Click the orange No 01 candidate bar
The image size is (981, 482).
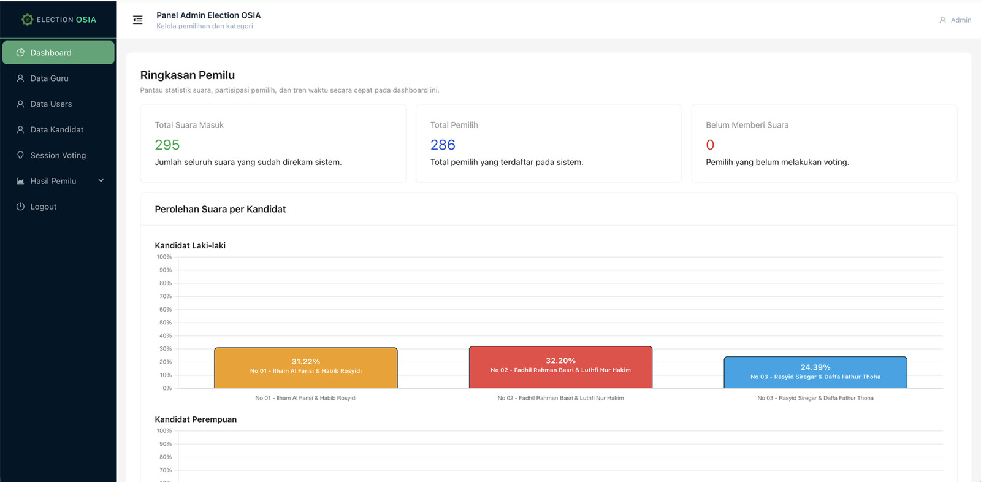coord(306,368)
